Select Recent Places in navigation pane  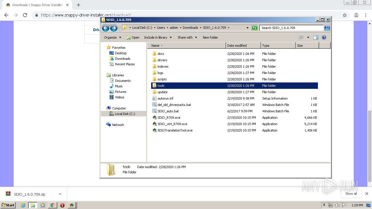point(125,64)
